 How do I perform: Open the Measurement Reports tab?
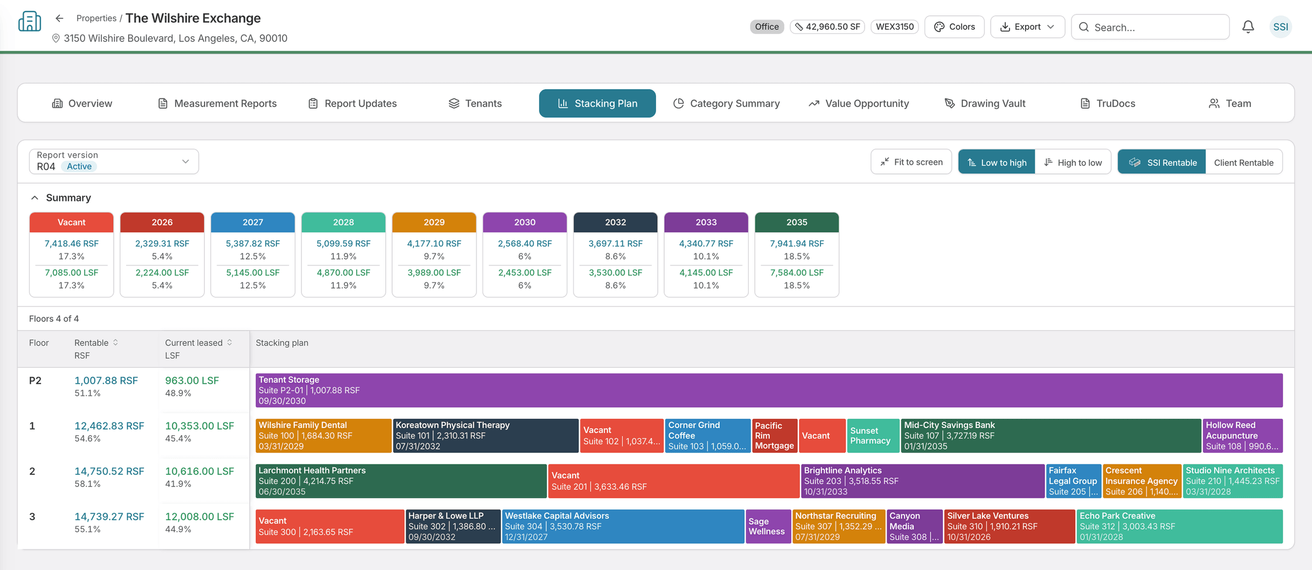tap(217, 104)
